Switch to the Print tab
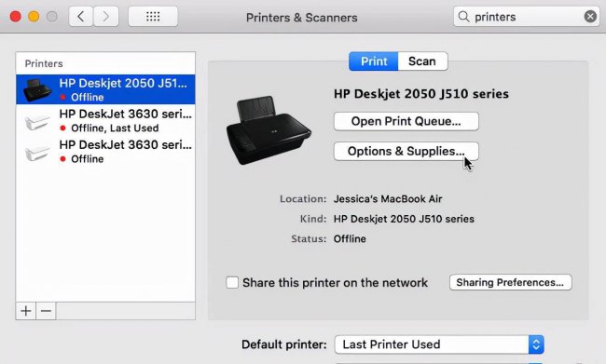This screenshot has width=606, height=364. [373, 61]
